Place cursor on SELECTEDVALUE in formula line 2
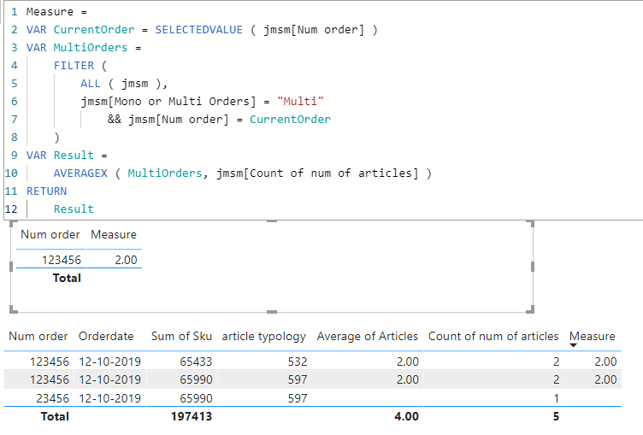643x435 pixels. click(198, 30)
